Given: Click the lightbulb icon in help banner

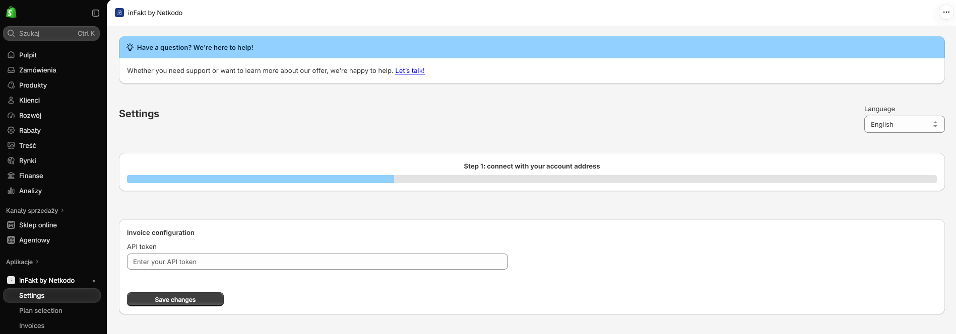Looking at the screenshot, I should pos(130,47).
